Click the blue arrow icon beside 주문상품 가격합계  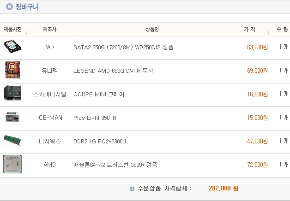click(132, 189)
